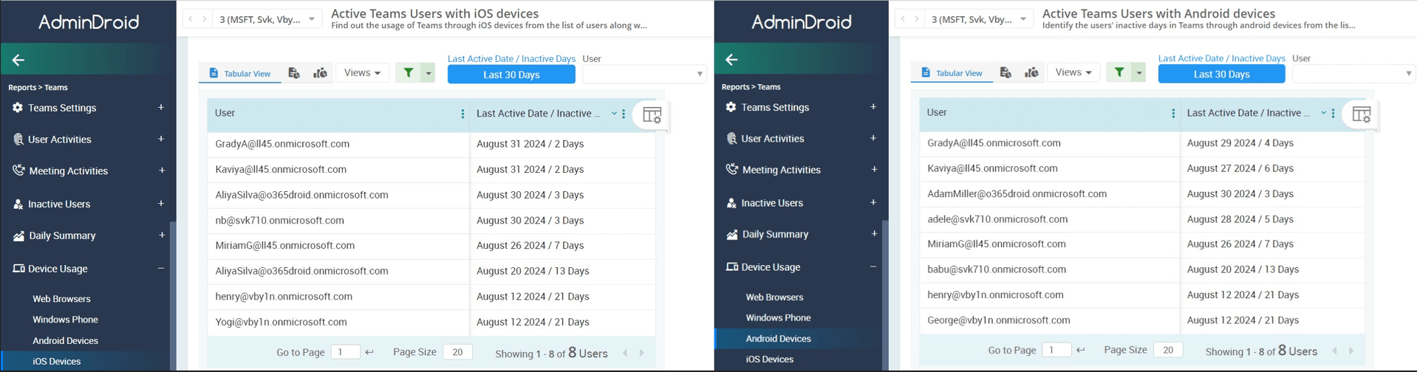The height and width of the screenshot is (372, 1417).
Task: Switch to chart view icon in the Android report
Action: pyautogui.click(x=1031, y=72)
